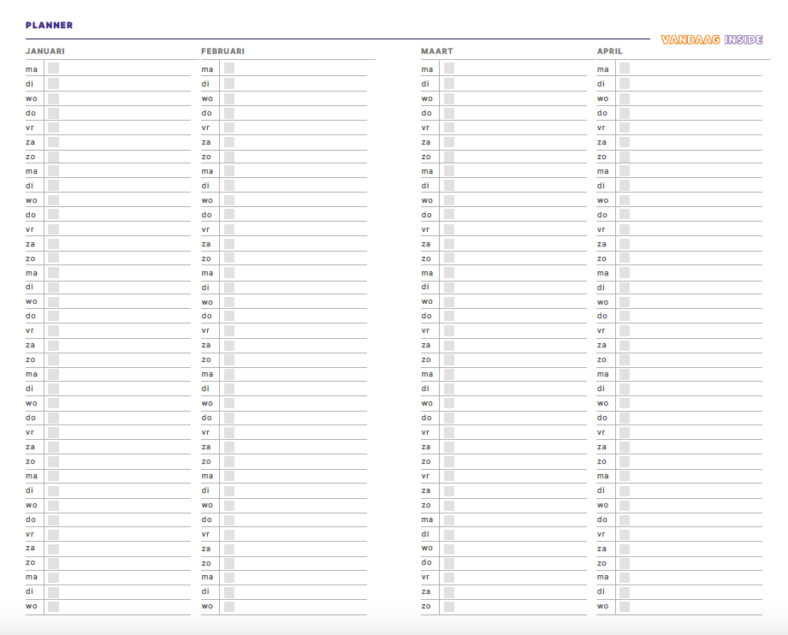Screen dimensions: 788x635
Task: Check the gray box in March's last zo row
Action: (449, 606)
